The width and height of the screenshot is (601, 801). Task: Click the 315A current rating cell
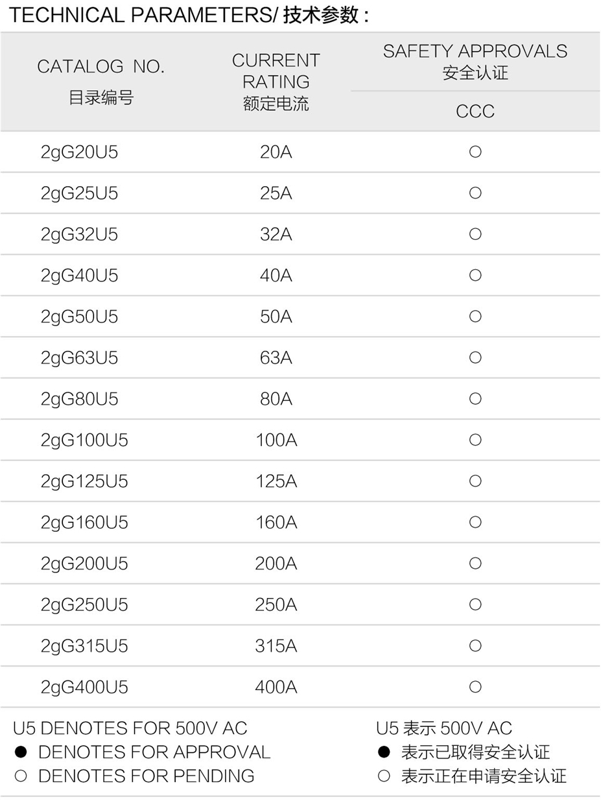pos(276,646)
